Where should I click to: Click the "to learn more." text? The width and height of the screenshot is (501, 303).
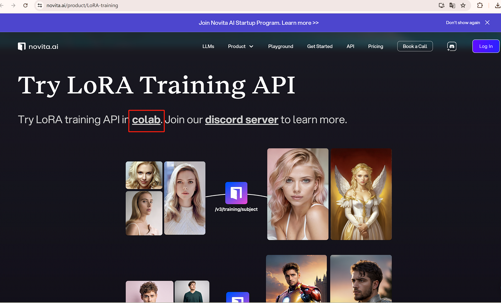tap(314, 120)
